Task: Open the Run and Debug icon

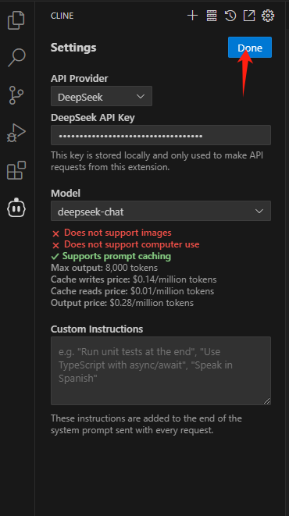Action: (16, 133)
